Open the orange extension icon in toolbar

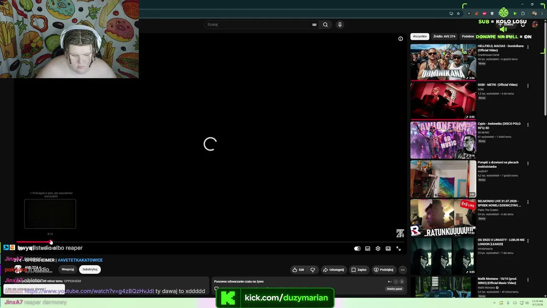click(476, 13)
